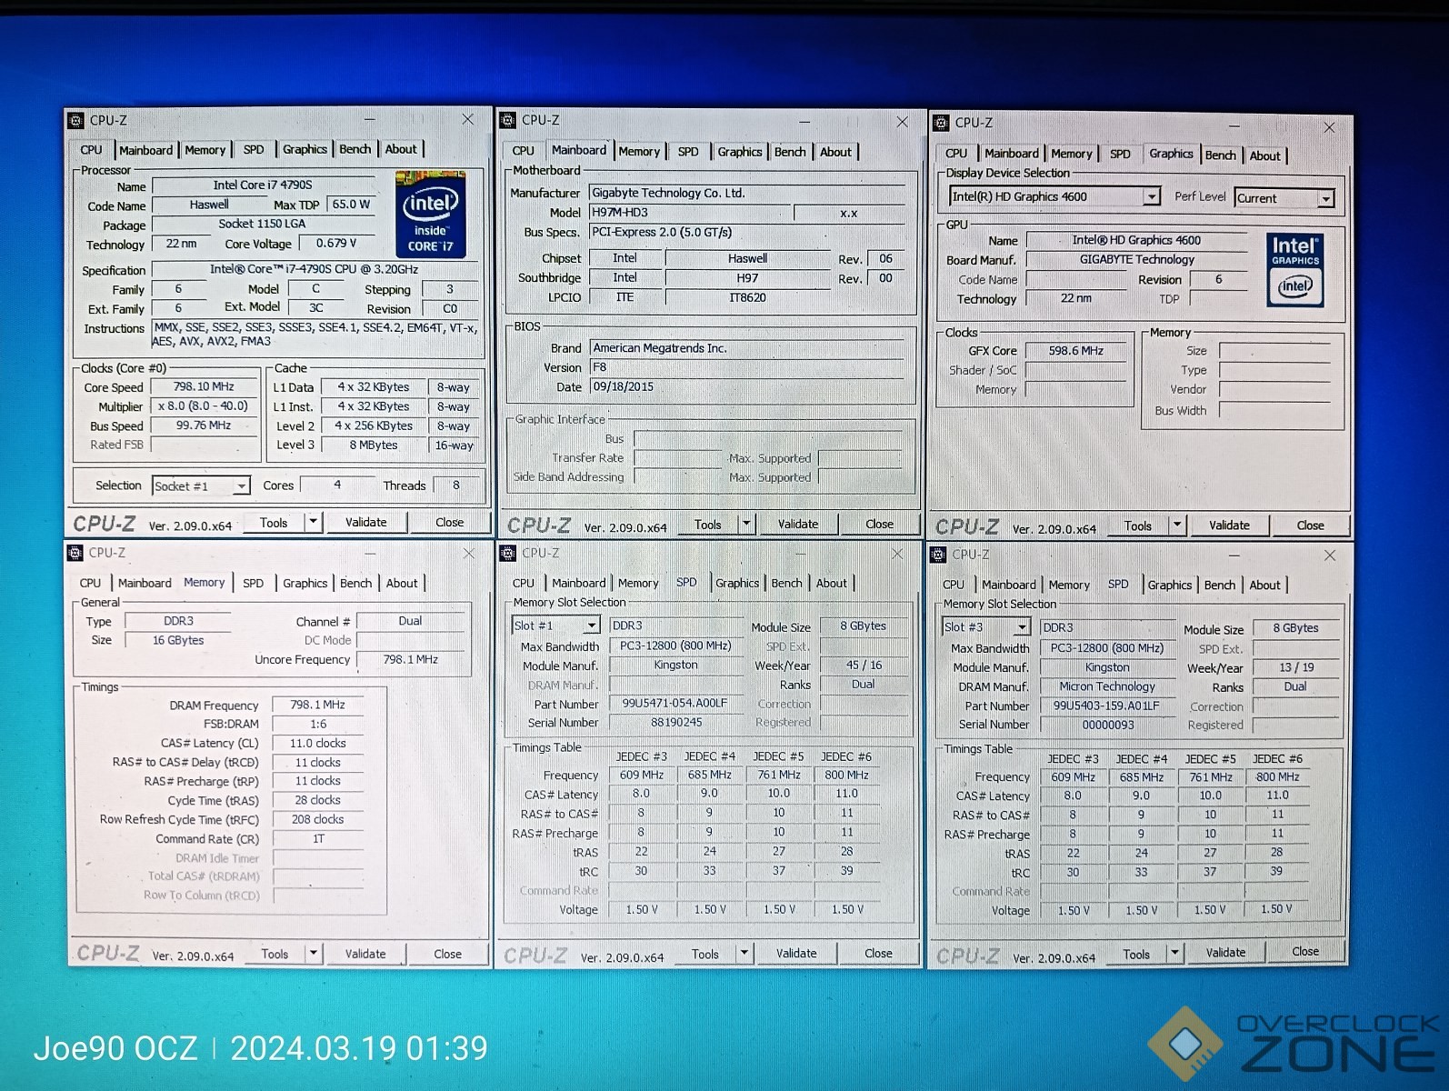Click the CPU-Z title icon in the Motherboard window

pyautogui.click(x=508, y=120)
